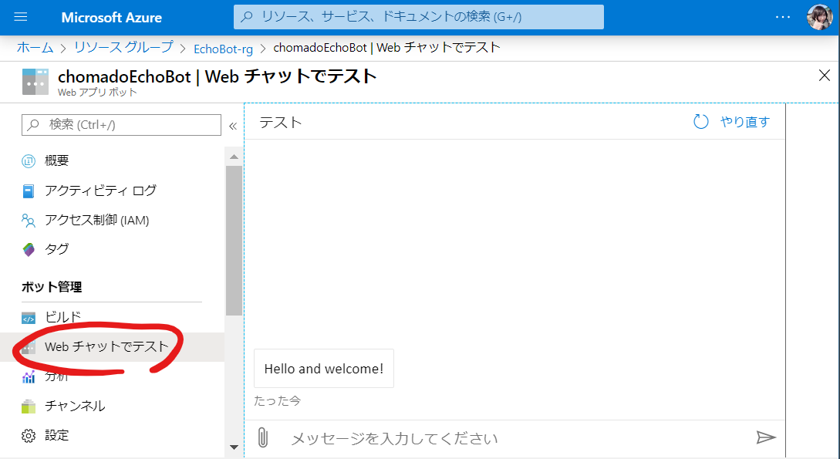Viewport: 840px width, 459px height.
Task: Open リソース グループ breadcrumb link
Action: (123, 47)
